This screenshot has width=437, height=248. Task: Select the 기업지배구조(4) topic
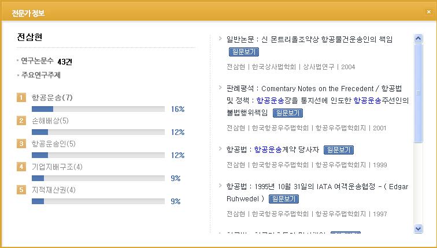(57, 167)
